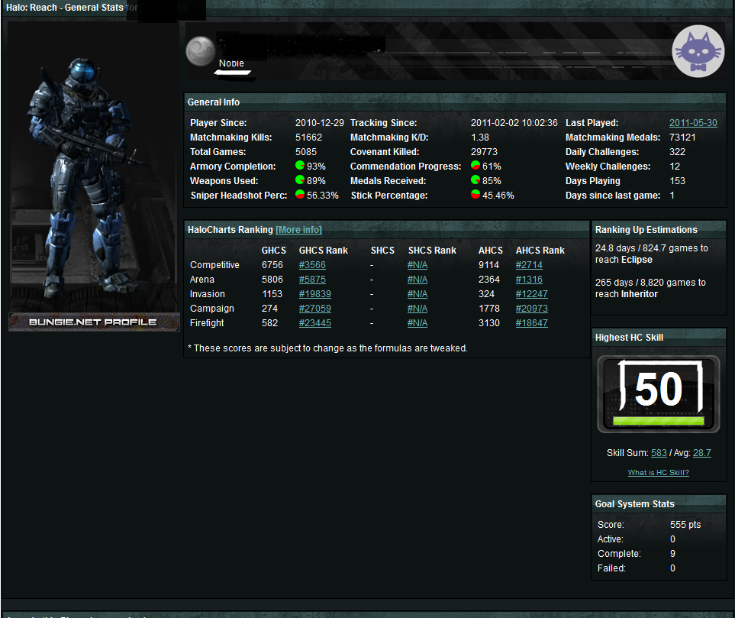Click the Medals Received 85% pie icon
Viewport: 735px width, 618px height.
475,180
